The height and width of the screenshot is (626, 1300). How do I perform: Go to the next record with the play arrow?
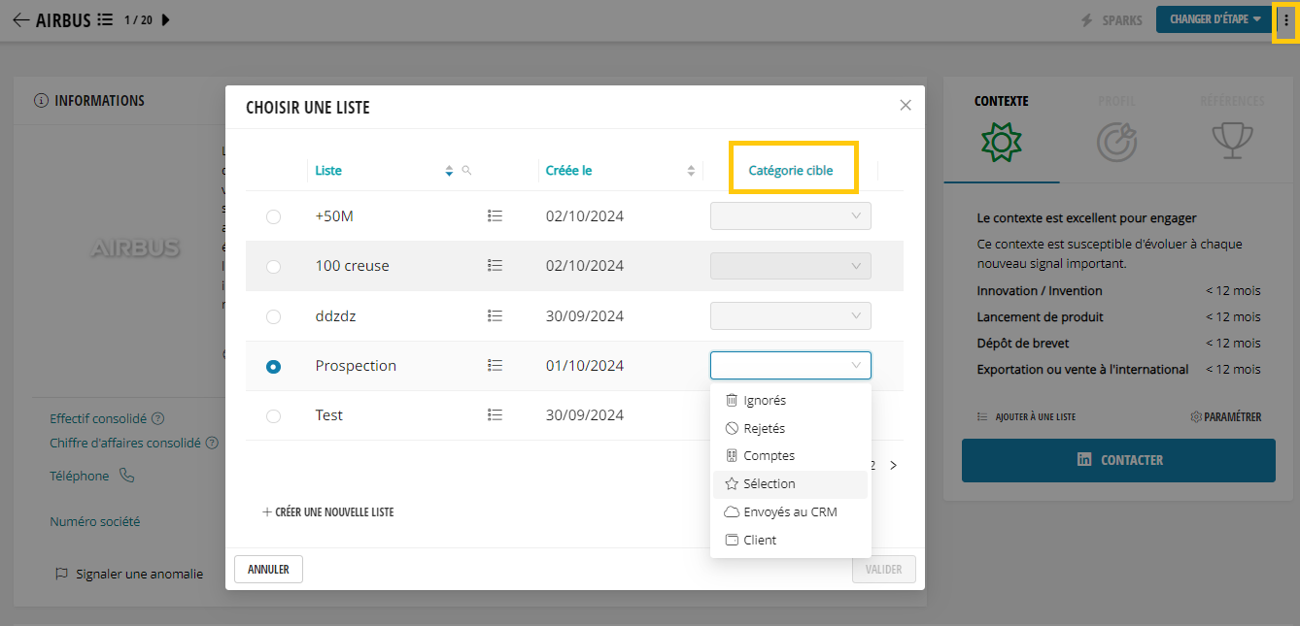(165, 19)
